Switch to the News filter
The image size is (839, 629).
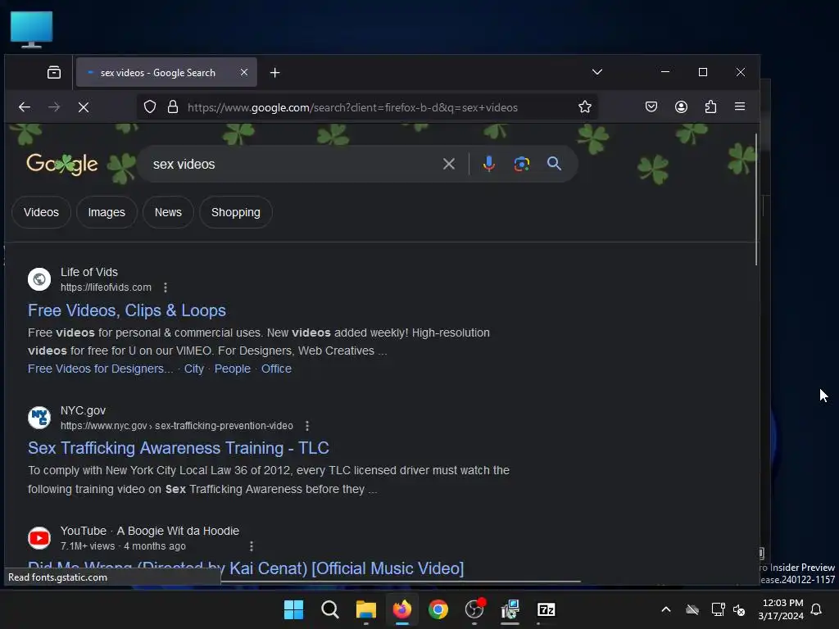(x=168, y=212)
